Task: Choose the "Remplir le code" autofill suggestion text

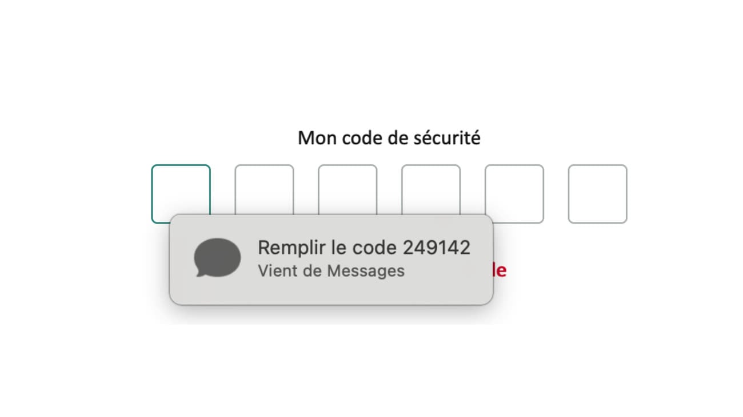Action: [327, 248]
